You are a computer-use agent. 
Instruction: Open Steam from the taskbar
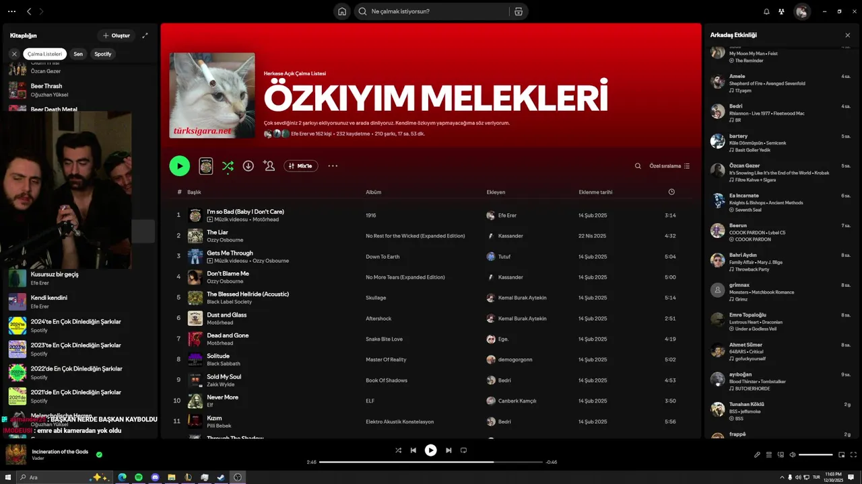[221, 477]
